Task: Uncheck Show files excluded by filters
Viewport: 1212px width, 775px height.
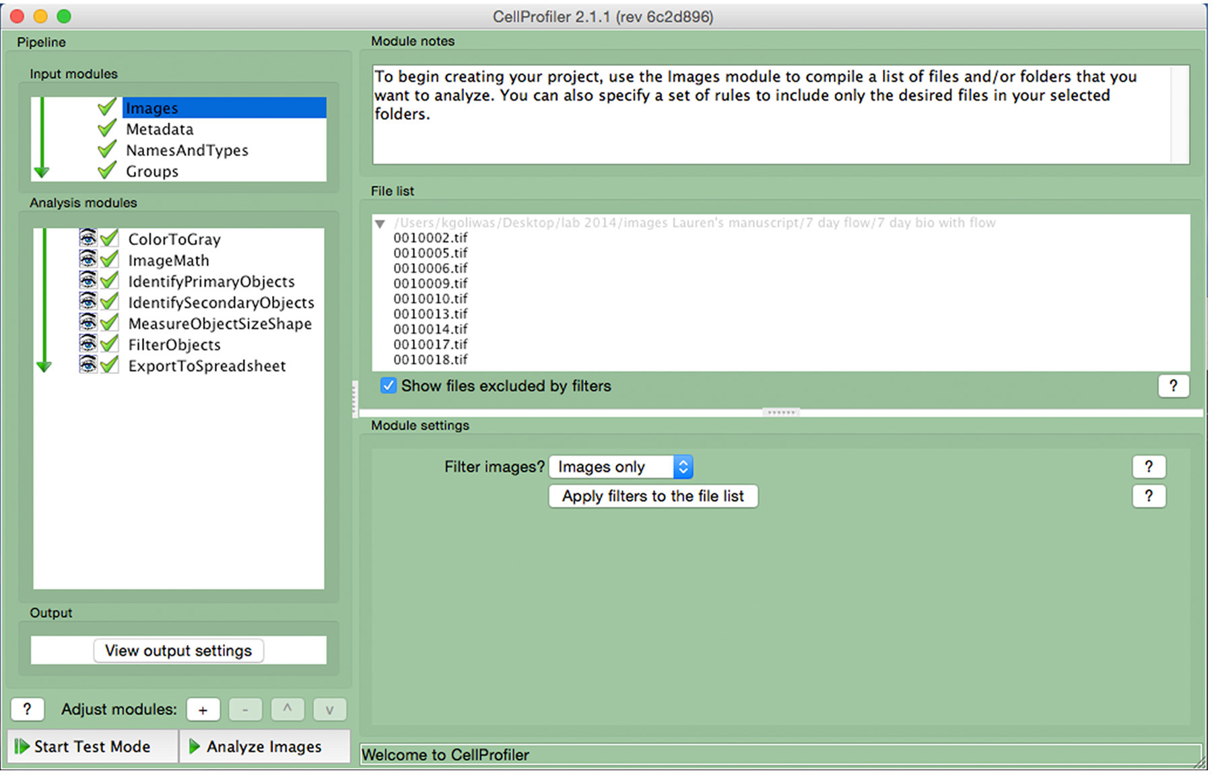Action: click(389, 385)
